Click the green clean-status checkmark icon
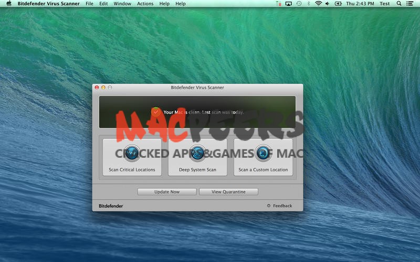This screenshot has width=420, height=262. tap(155, 112)
